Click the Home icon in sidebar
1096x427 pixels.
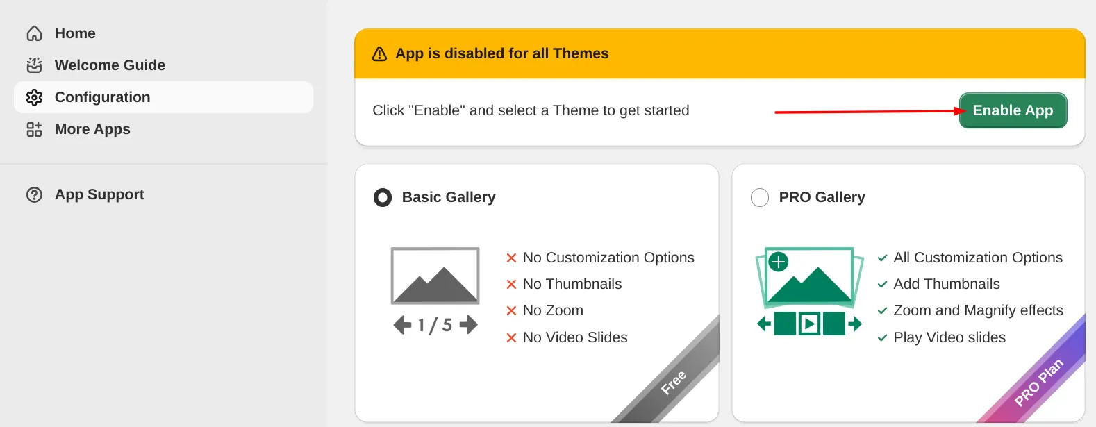tap(34, 33)
